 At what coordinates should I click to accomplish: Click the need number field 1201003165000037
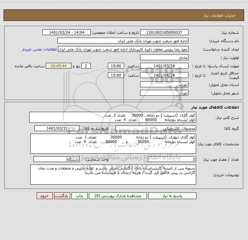tap(164, 32)
